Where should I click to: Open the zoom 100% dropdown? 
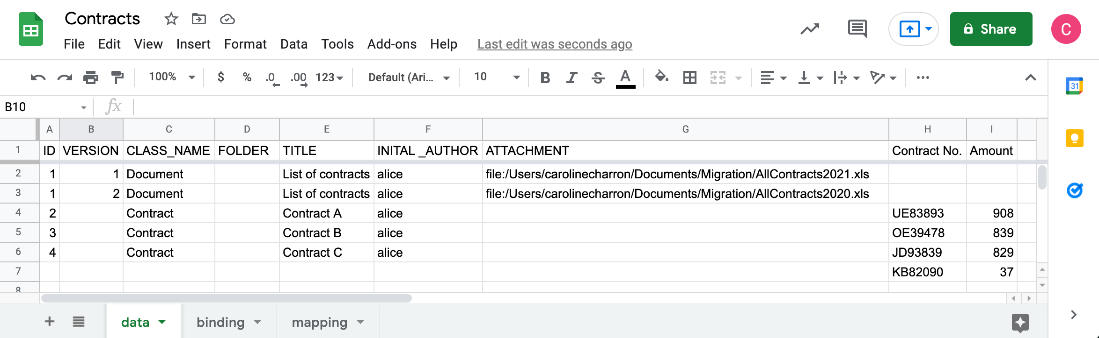[171, 77]
